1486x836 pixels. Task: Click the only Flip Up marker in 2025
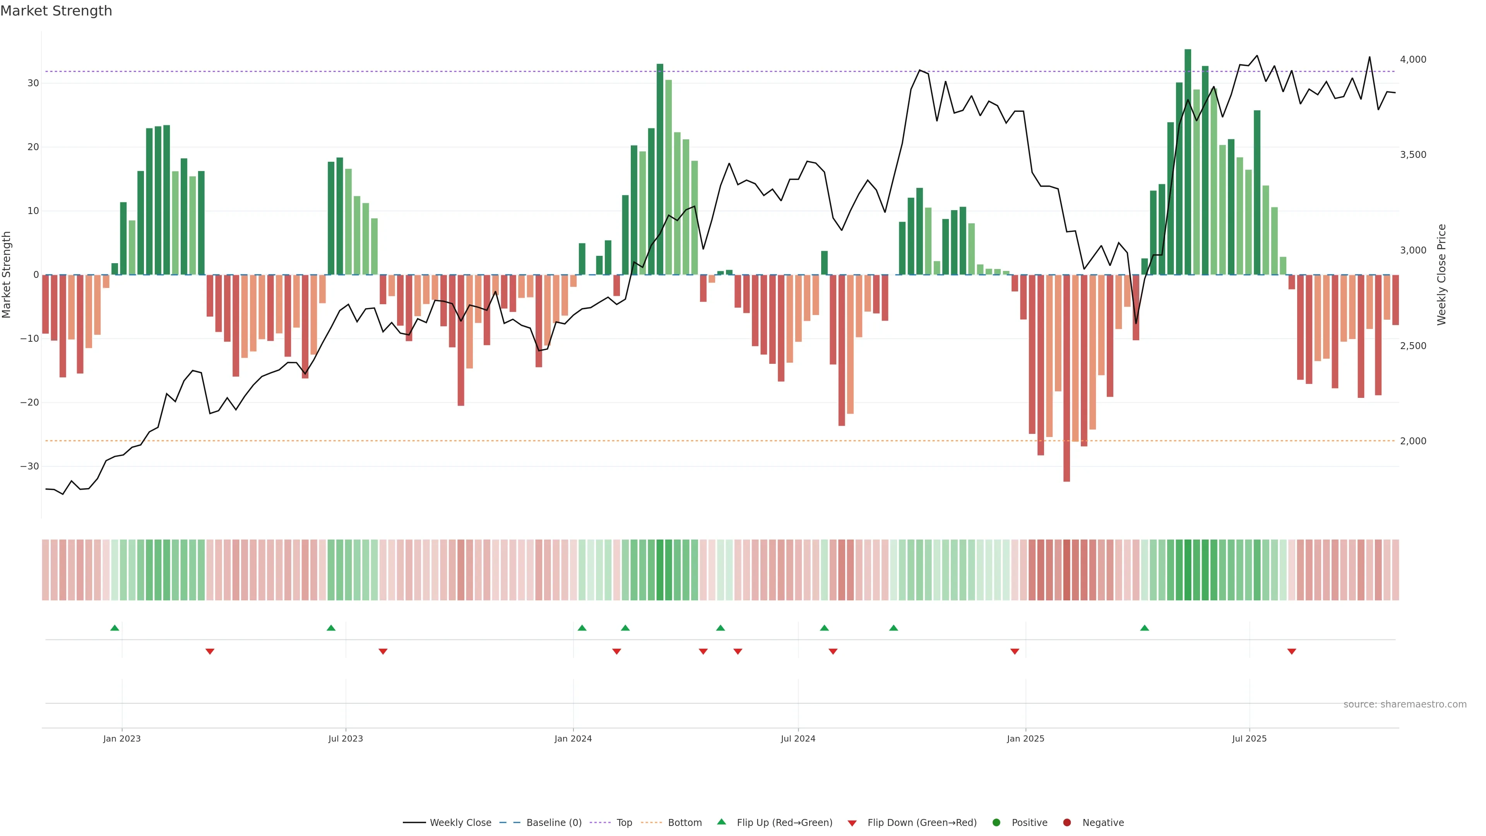1145,628
